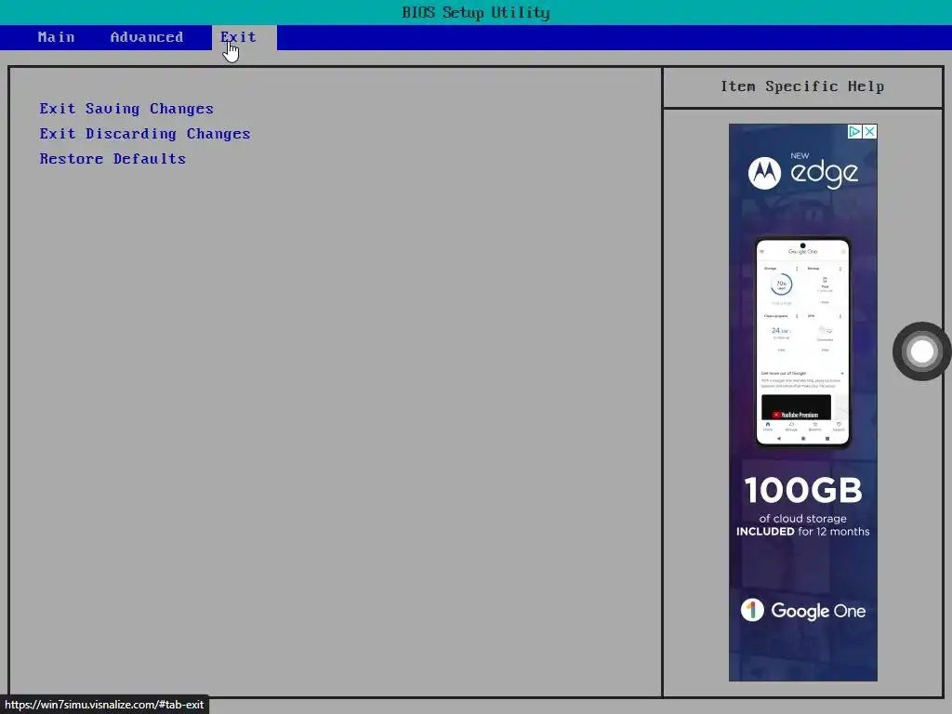Click the BIOS Setup Utility title

tap(475, 12)
